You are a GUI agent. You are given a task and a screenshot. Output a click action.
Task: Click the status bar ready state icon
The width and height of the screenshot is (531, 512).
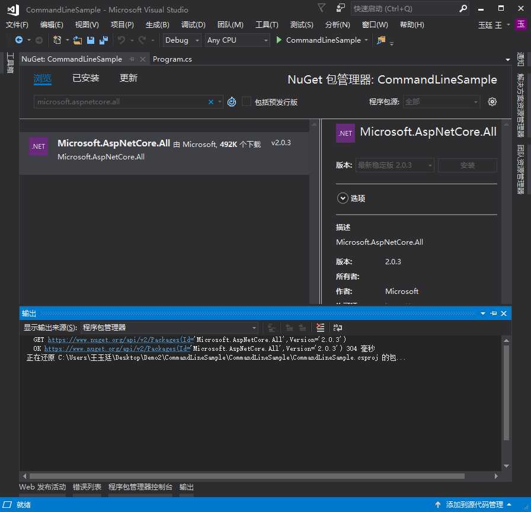pyautogui.click(x=7, y=504)
